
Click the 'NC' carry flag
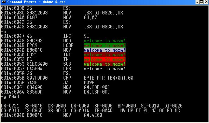[x=177, y=111]
